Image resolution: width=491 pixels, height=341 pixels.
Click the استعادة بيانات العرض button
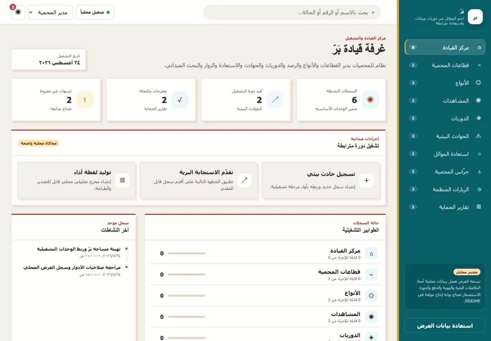pyautogui.click(x=445, y=326)
